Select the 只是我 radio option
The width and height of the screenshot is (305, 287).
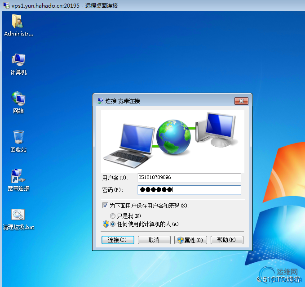click(x=113, y=216)
